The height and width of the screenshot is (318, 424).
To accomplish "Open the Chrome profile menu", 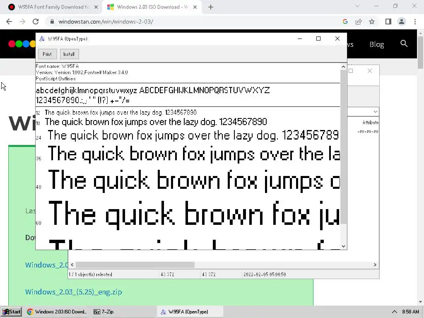I will 402,22.
